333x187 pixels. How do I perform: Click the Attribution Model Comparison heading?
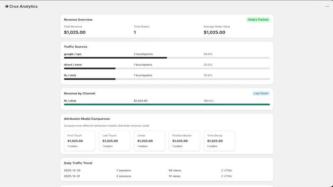tap(87, 119)
